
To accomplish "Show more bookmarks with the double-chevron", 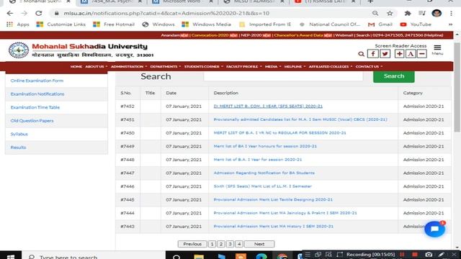I will point(450,24).
